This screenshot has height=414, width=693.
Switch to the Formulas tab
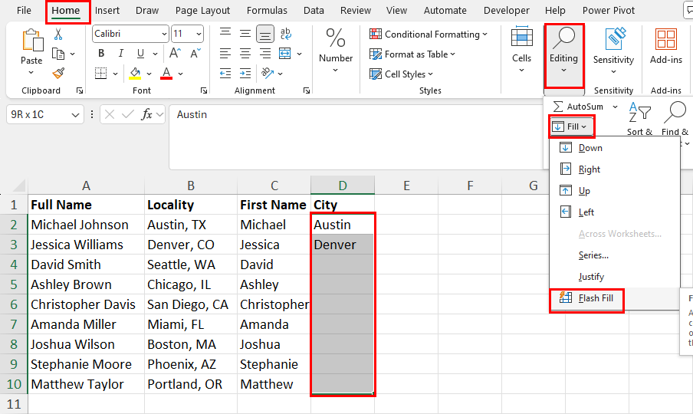click(x=267, y=11)
